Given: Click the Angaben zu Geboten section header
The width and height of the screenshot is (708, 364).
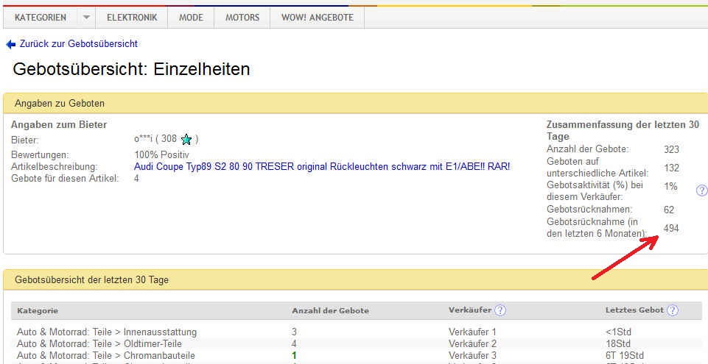Looking at the screenshot, I should [x=60, y=103].
